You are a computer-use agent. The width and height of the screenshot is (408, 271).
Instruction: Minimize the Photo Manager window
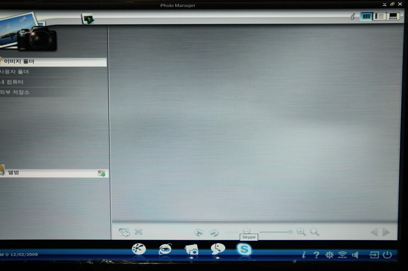tap(384, 4)
